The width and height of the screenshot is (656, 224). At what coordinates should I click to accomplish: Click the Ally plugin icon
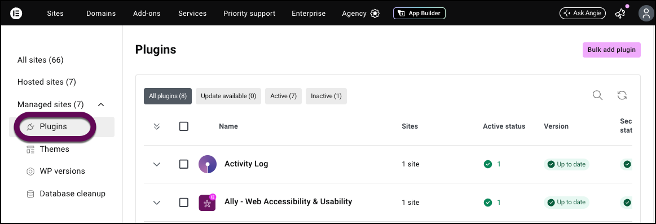point(207,202)
